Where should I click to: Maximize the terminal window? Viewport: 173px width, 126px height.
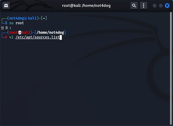tap(161, 6)
